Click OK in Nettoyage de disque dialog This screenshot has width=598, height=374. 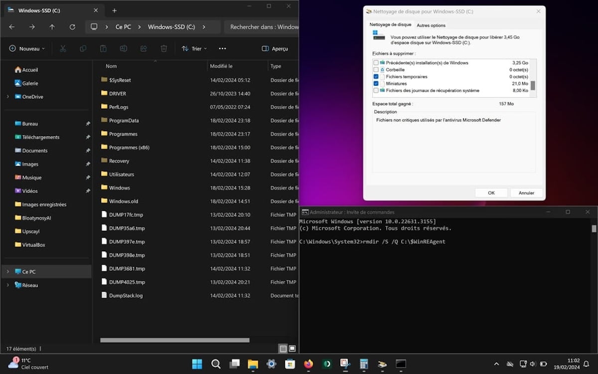[491, 192]
